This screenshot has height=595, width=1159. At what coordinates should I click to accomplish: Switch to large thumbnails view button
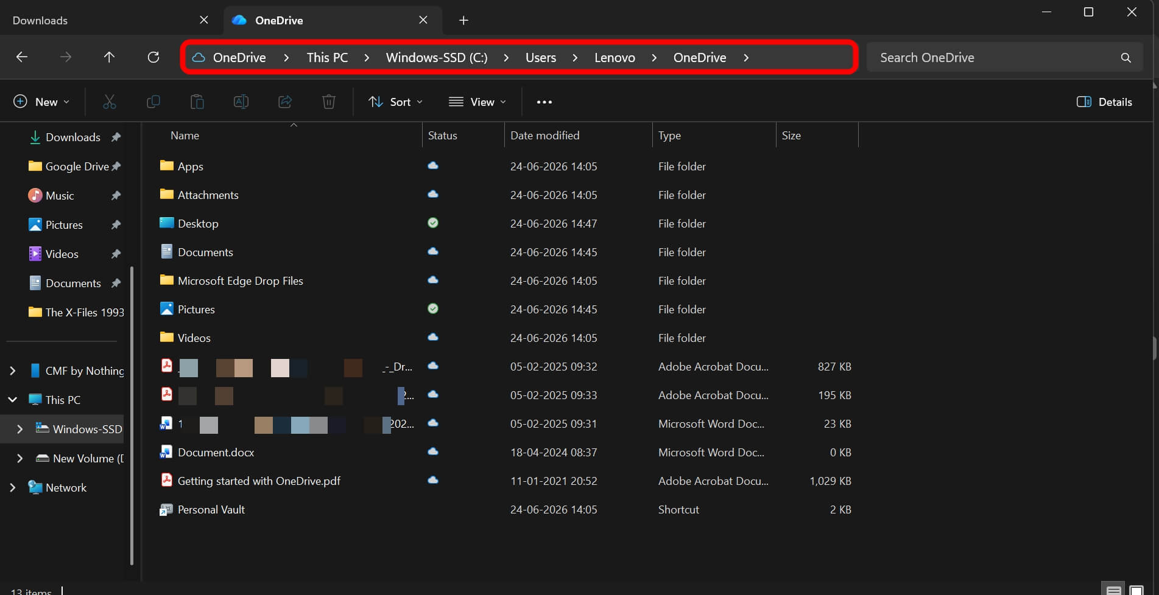click(1136, 590)
